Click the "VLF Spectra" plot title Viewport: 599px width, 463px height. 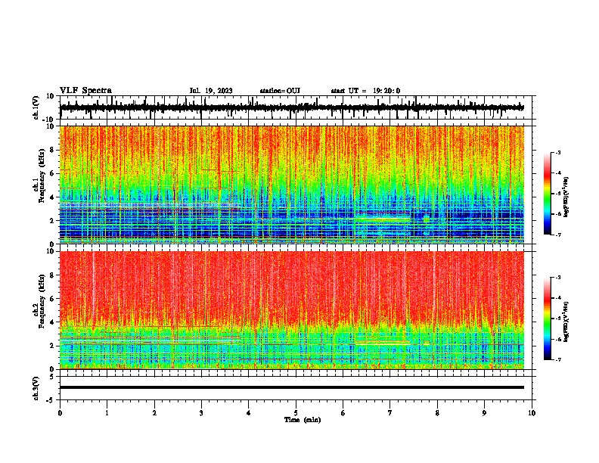85,91
